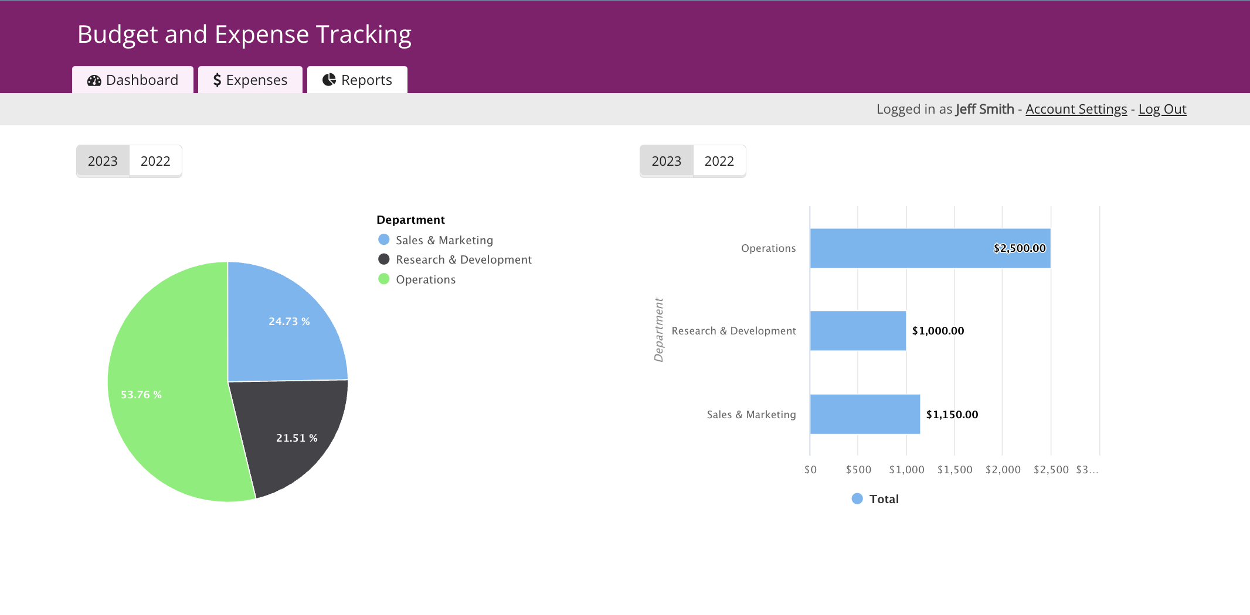Select 2023 for the pie chart
This screenshot has height=615, width=1250.
[x=103, y=161]
